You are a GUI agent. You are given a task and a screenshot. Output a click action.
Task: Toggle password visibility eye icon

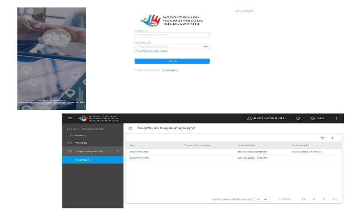[206, 47]
